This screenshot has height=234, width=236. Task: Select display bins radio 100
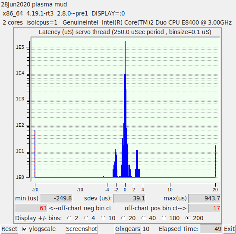pos(164,218)
